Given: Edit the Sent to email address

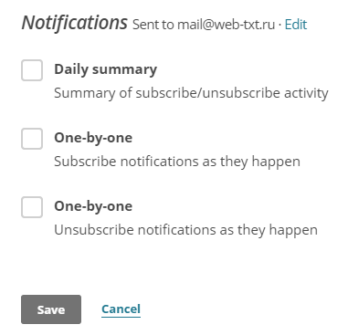Looking at the screenshot, I should tap(296, 25).
